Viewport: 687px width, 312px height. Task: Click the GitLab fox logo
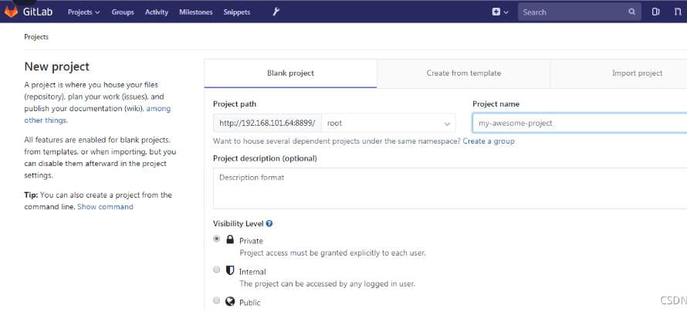[12, 12]
